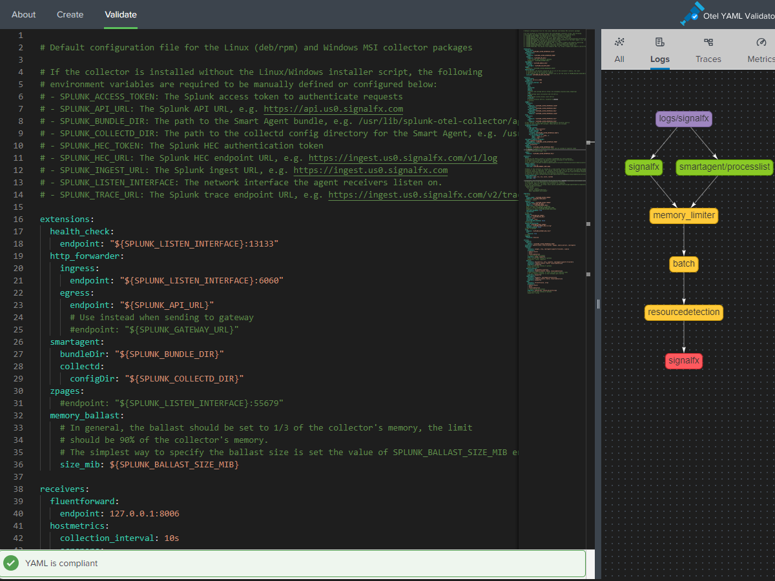This screenshot has width=775, height=581.
Task: Click the Metrics tab gauge icon
Action: [761, 42]
